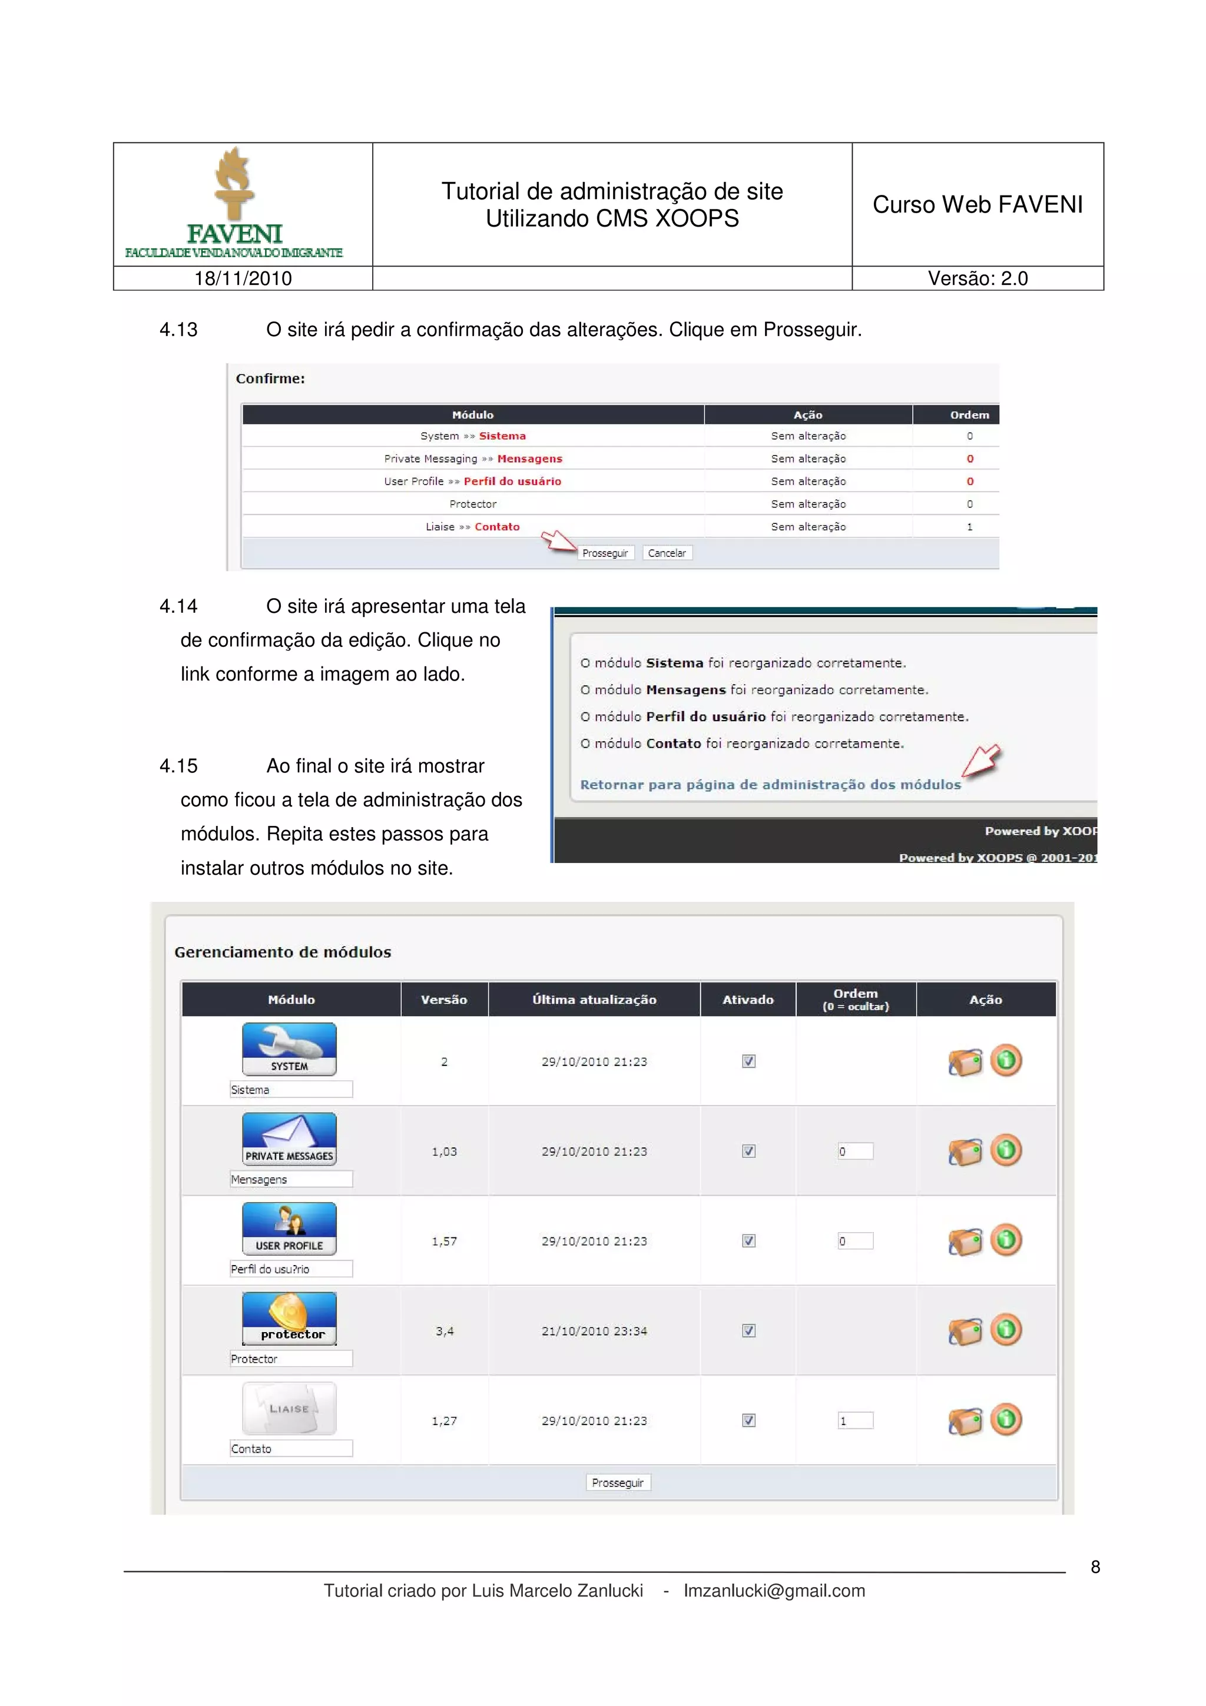This screenshot has height=1706, width=1206.
Task: Click the PRIVATE MESSAGES module logo
Action: pyautogui.click(x=289, y=1139)
